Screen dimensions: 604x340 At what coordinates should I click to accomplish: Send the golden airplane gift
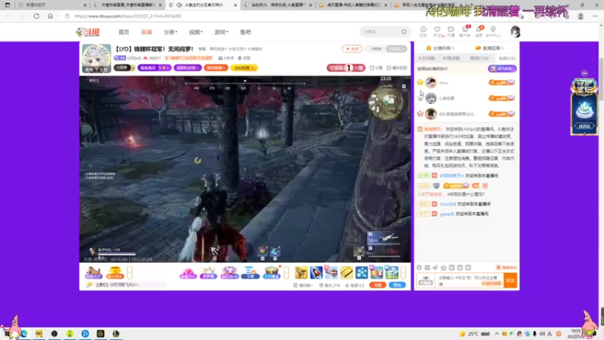coord(301,273)
